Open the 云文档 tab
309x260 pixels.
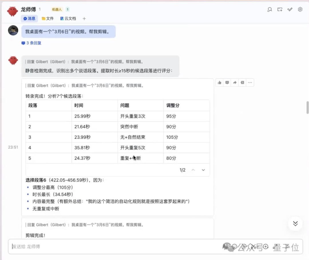68,19
